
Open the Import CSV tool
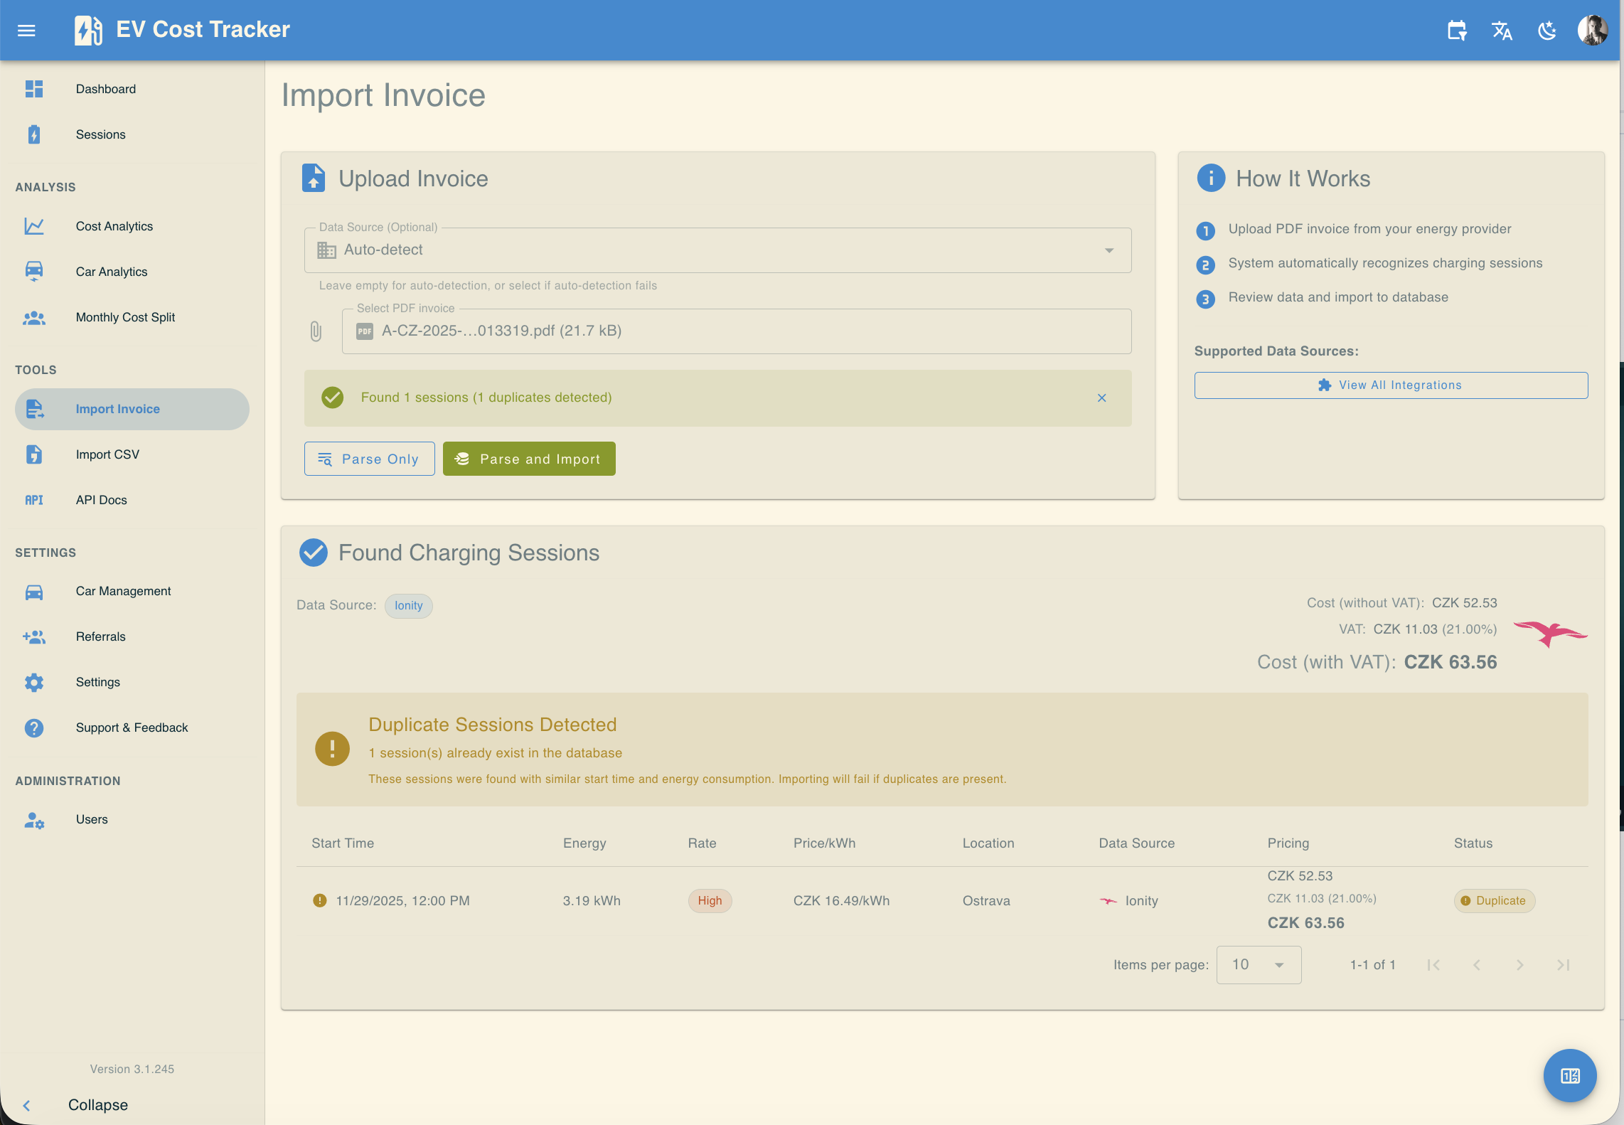(x=107, y=454)
